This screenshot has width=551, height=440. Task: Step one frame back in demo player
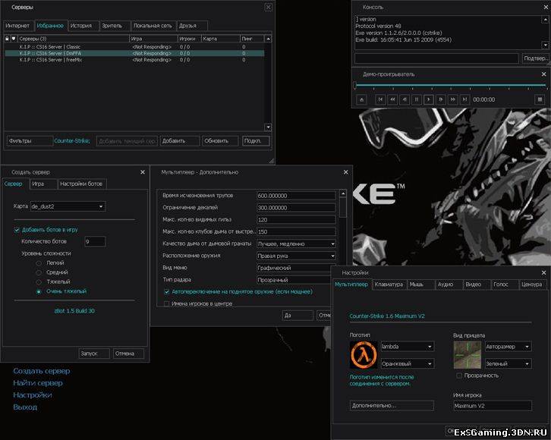pyautogui.click(x=405, y=99)
